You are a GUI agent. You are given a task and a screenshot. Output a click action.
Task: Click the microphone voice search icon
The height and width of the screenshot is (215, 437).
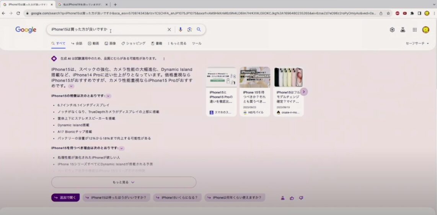tap(180, 30)
